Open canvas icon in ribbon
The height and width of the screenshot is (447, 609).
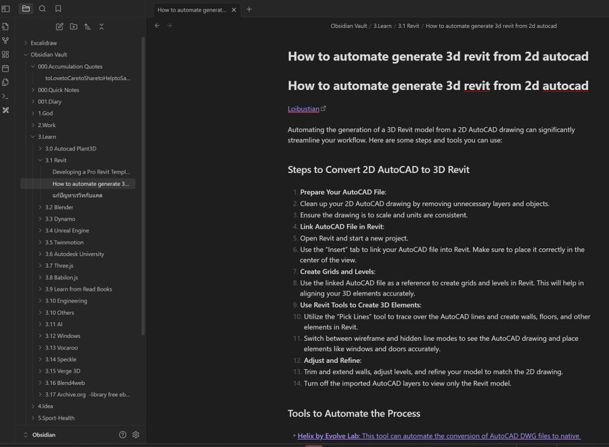pyautogui.click(x=5, y=54)
